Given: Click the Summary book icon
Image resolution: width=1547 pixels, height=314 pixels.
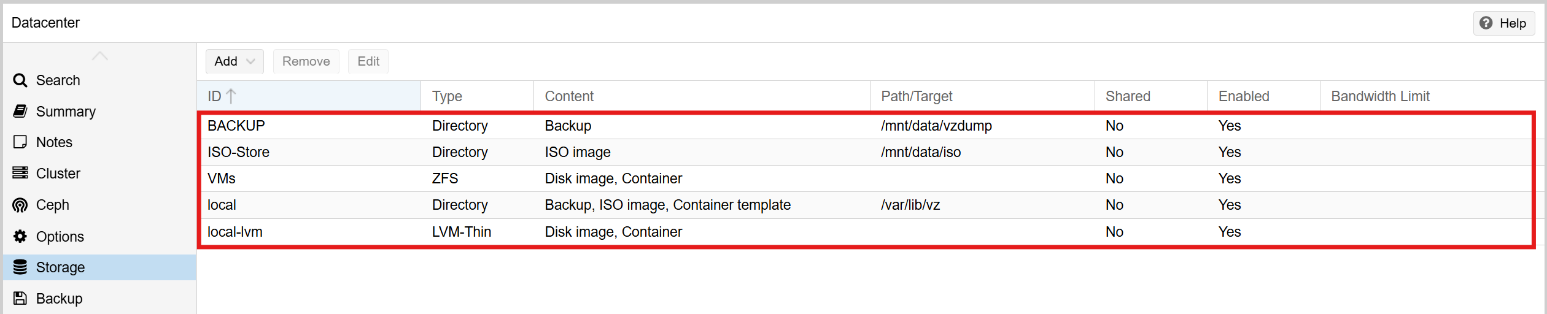Looking at the screenshot, I should tap(20, 112).
